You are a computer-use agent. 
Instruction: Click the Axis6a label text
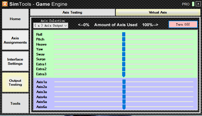[x=41, y=107]
